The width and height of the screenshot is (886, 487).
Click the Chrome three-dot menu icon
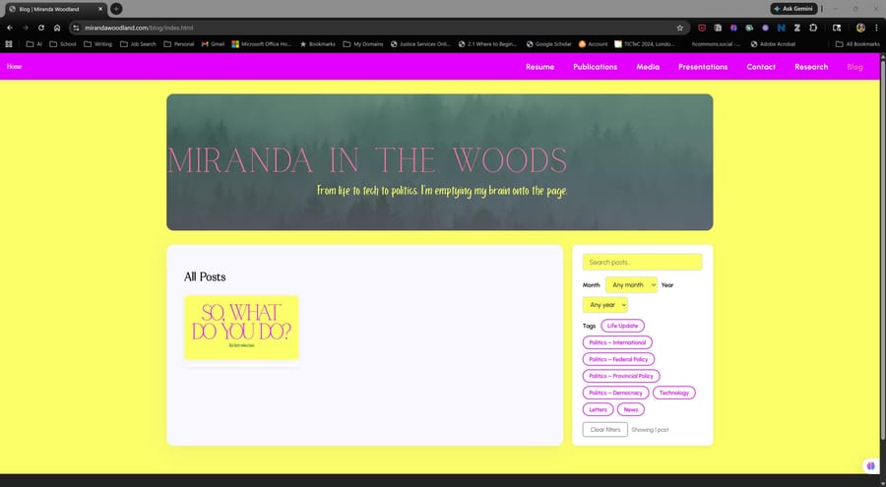click(x=876, y=28)
